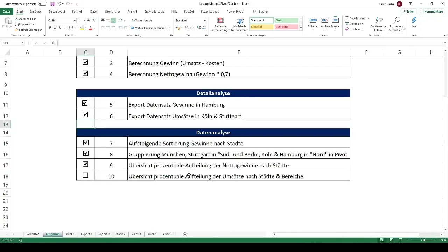
Task: Expand the Name Box dropdown arrow
Action: point(22,43)
